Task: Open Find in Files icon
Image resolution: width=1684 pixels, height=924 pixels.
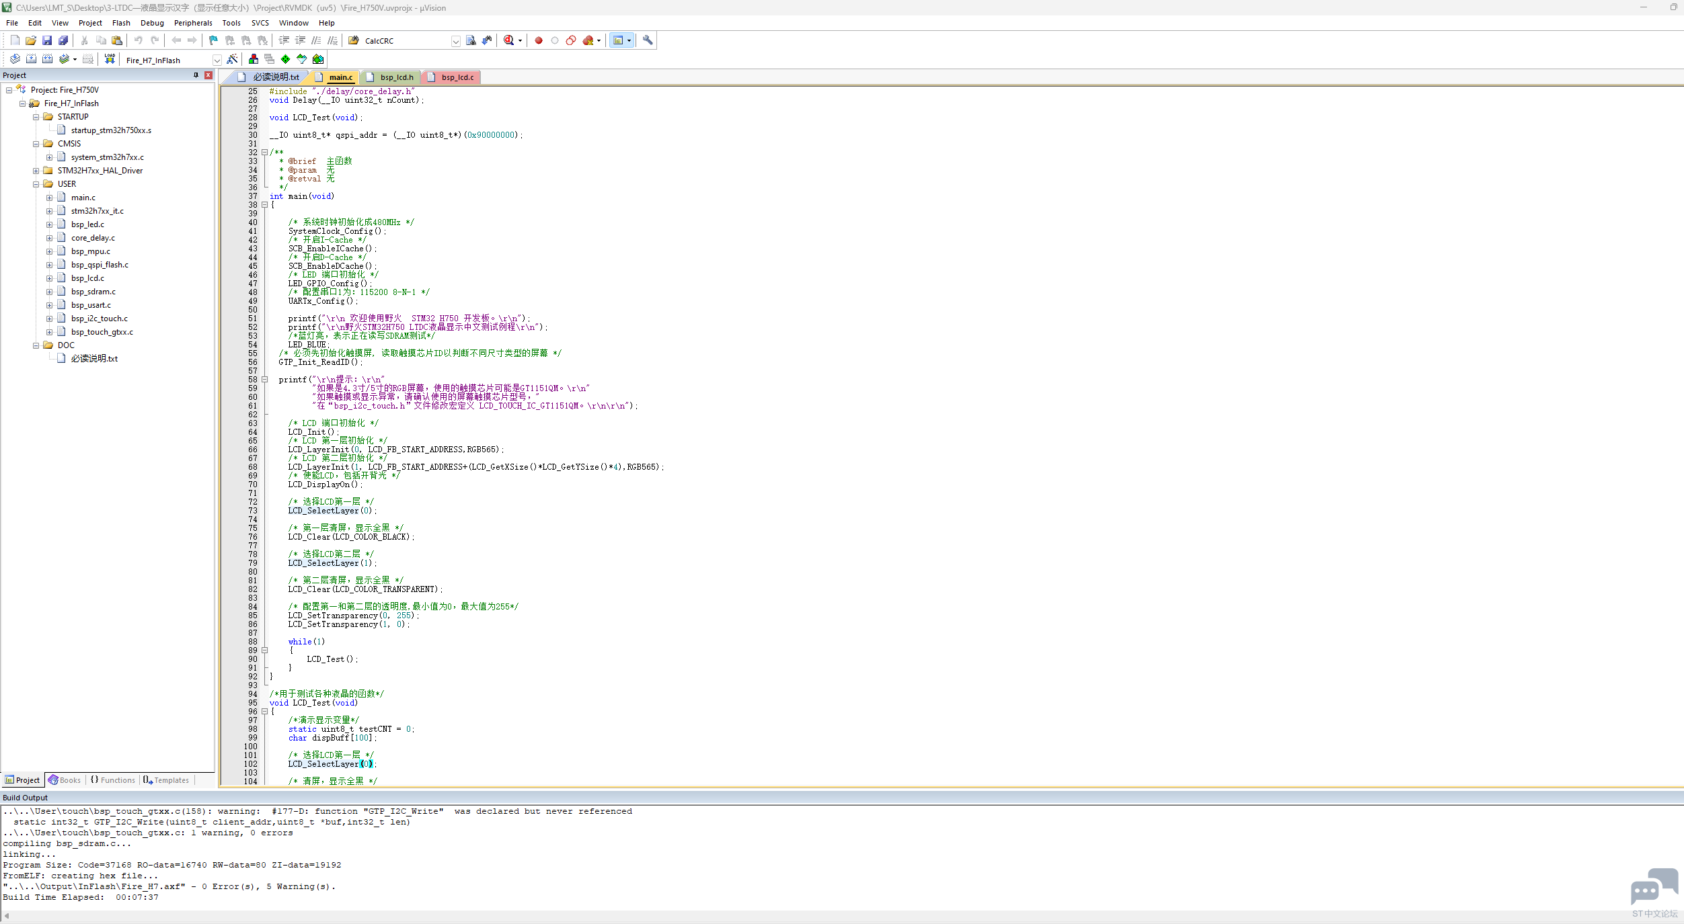Action: click(x=354, y=40)
